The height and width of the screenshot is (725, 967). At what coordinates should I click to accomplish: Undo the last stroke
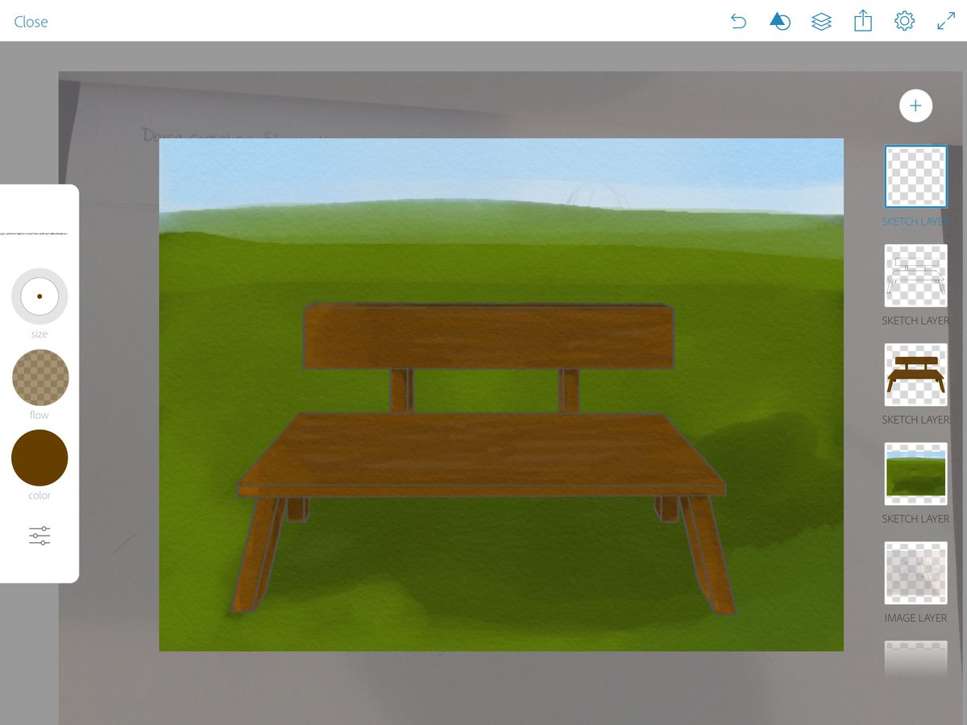point(738,22)
